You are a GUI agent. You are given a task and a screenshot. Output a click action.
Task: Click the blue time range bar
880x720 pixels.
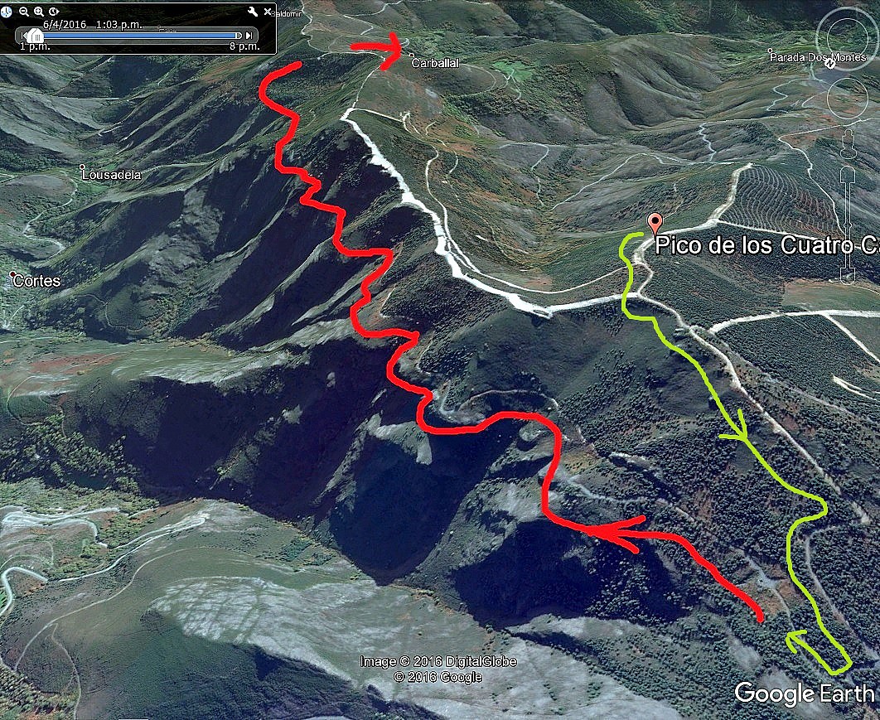pos(139,36)
